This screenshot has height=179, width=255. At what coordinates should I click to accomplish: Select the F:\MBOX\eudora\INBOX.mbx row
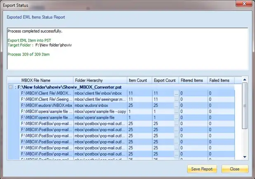tap(127, 105)
